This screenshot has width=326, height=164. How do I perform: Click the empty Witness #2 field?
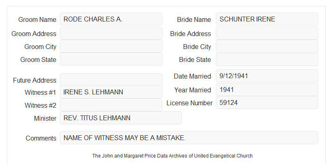[111, 105]
